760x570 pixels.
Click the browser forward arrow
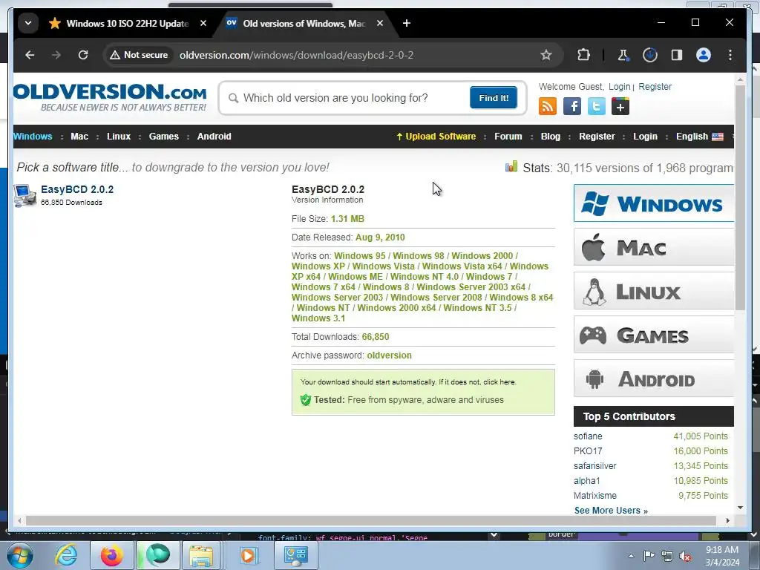(56, 55)
